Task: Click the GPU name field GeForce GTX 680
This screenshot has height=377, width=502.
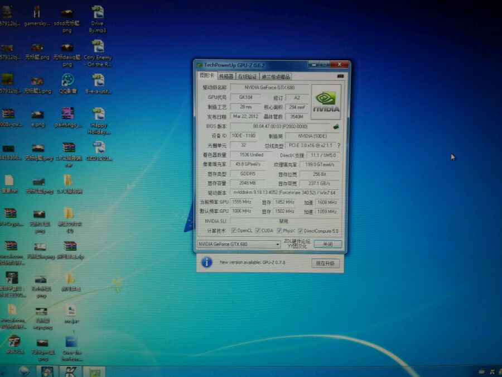Action: [269, 88]
